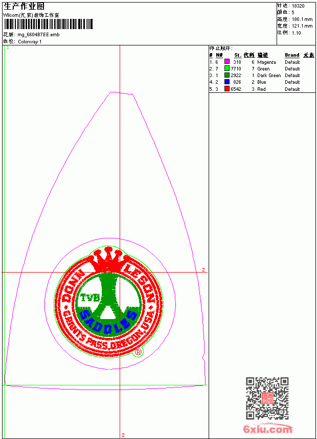
Task: Click the 6xiu.com watermark link
Action: click(267, 429)
